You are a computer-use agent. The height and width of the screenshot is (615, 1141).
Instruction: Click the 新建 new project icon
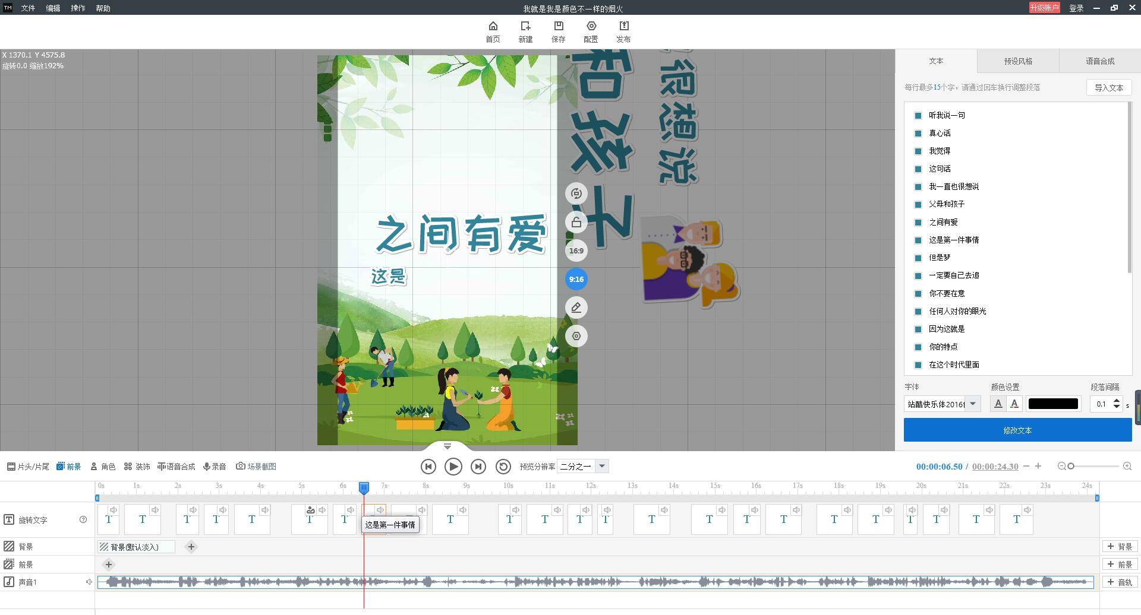coord(525,32)
